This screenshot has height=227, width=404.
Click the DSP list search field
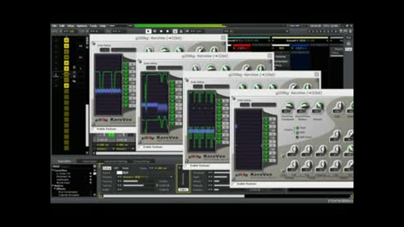tap(75, 166)
